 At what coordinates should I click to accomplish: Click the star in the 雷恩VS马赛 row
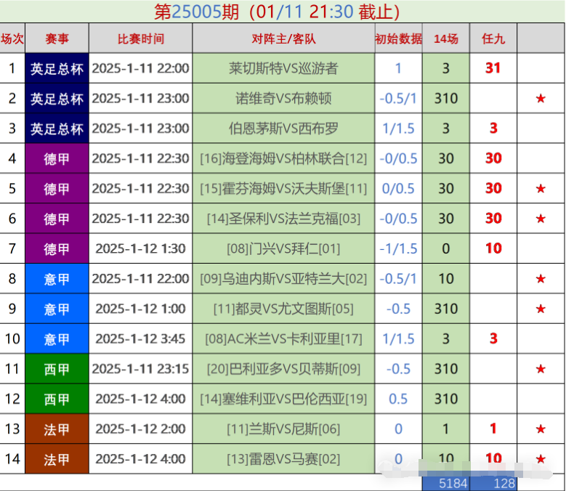[x=541, y=459]
